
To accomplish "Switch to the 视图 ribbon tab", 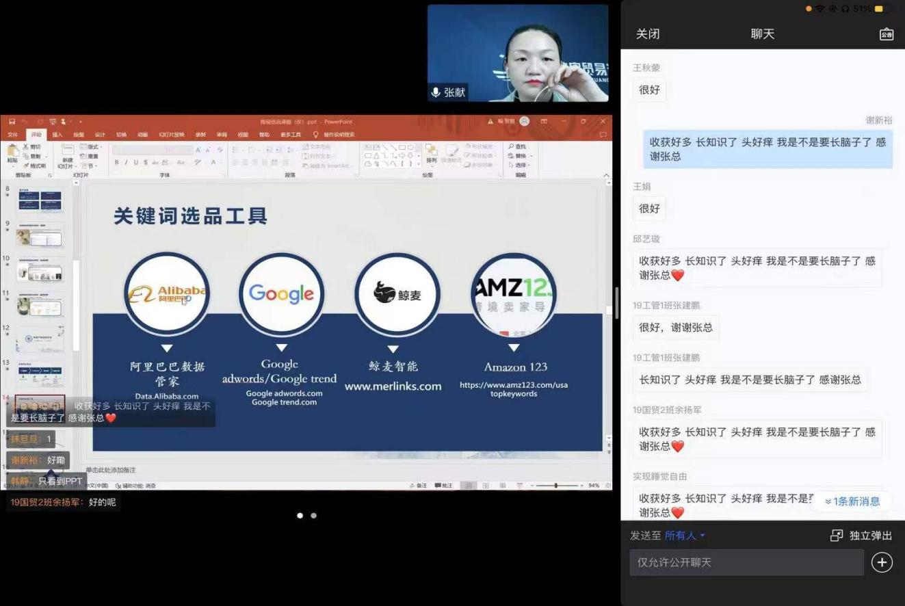I will click(243, 135).
